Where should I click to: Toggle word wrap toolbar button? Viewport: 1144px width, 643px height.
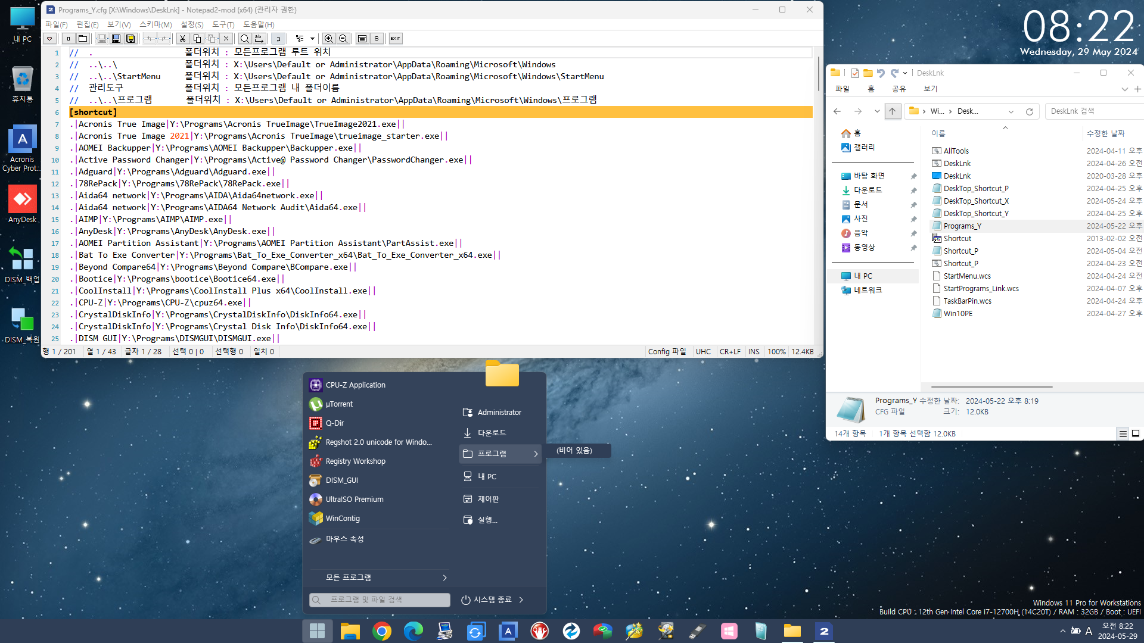point(278,39)
